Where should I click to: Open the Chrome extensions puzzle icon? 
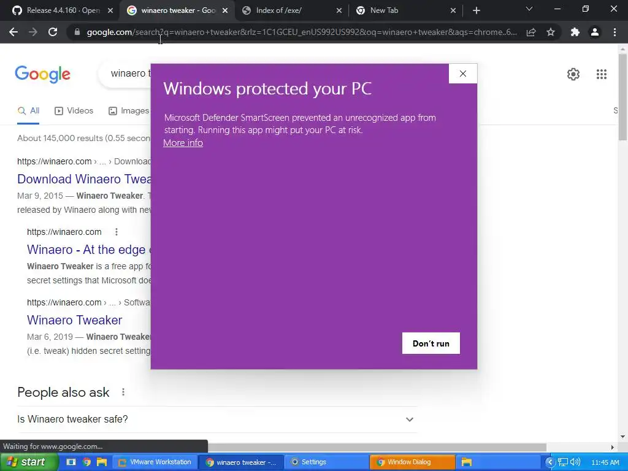click(575, 32)
